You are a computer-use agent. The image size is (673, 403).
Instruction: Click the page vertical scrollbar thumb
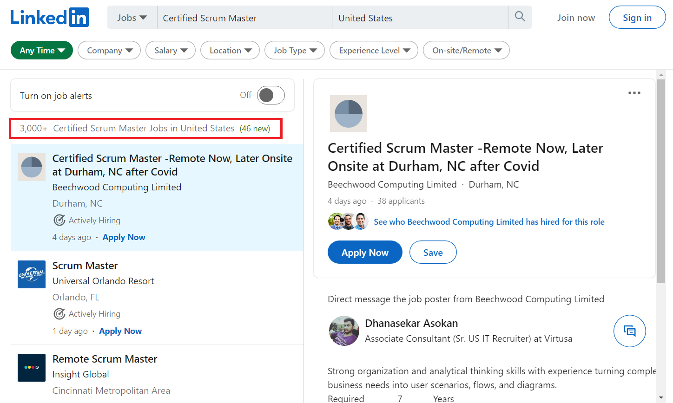[x=661, y=181]
